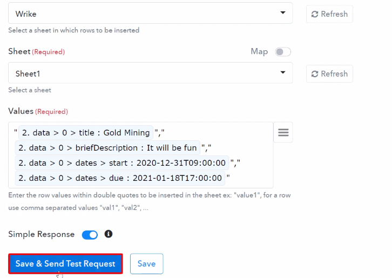Click Save & Send Test Request button
The height and width of the screenshot is (278, 392).
(65, 264)
